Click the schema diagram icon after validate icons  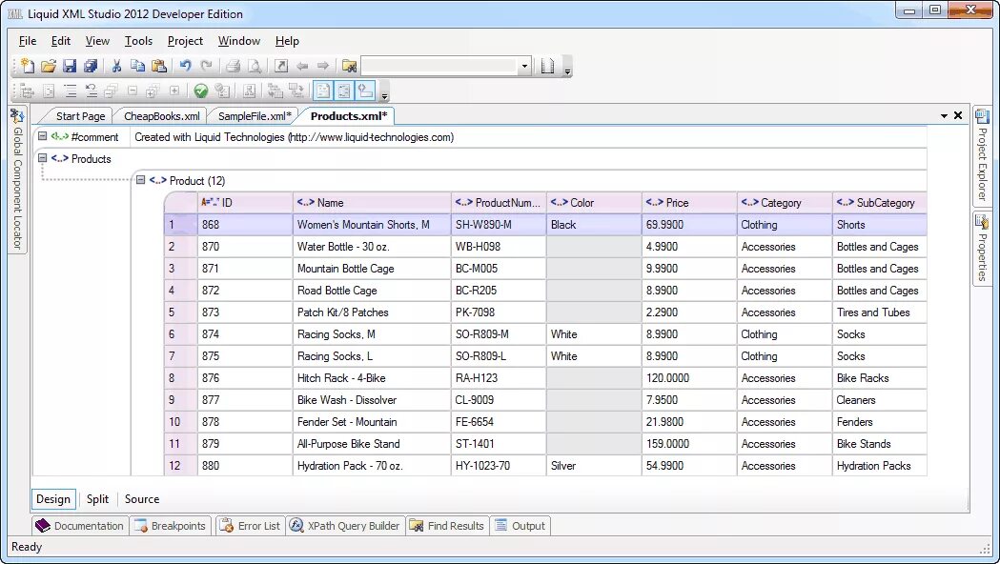point(250,91)
